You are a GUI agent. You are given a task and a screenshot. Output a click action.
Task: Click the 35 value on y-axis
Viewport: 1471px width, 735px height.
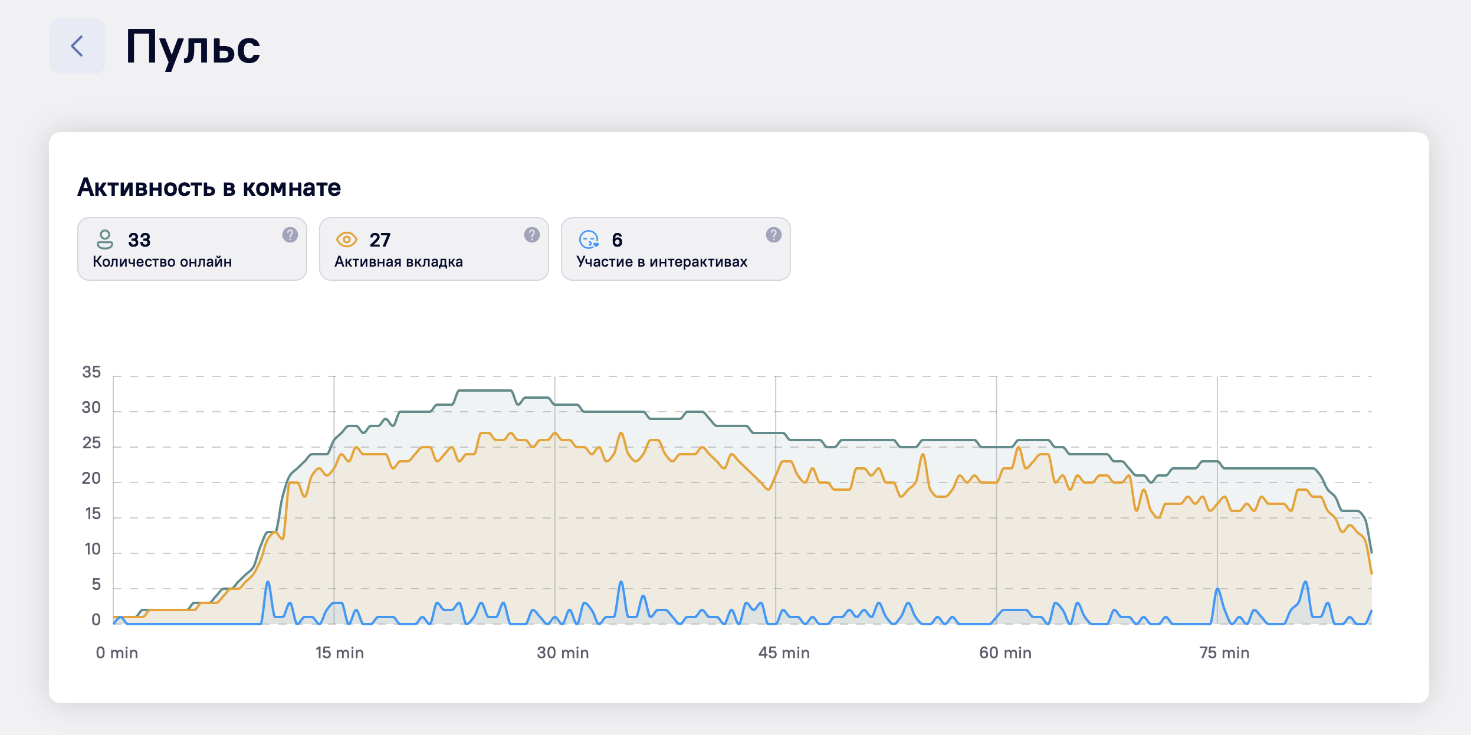click(91, 372)
